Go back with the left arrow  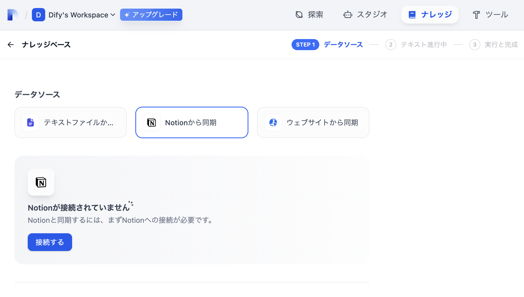pyautogui.click(x=11, y=45)
